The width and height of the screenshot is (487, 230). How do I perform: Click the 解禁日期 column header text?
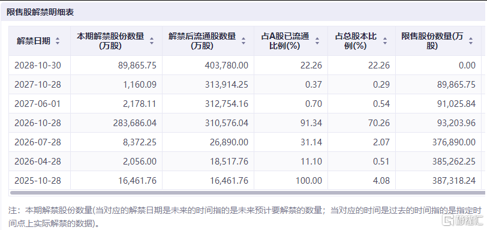[34, 41]
